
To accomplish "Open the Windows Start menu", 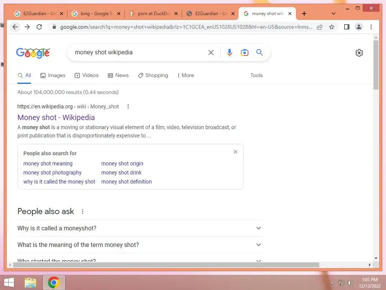I will (x=9, y=282).
